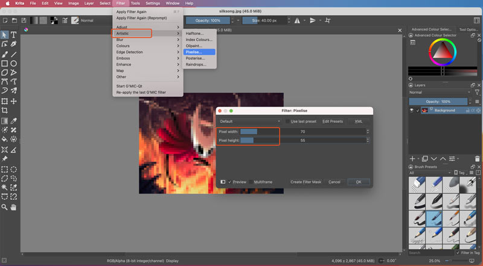Choose Pixelise from Artistic submenu
The image size is (483, 266).
(199, 52)
